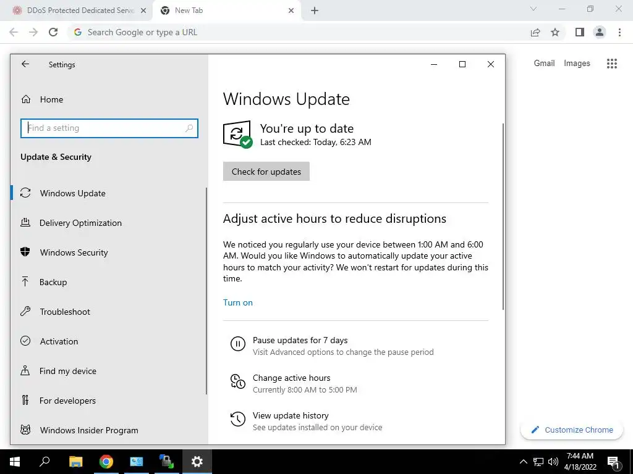Click network tray icon
633x474 pixels.
pos(538,462)
